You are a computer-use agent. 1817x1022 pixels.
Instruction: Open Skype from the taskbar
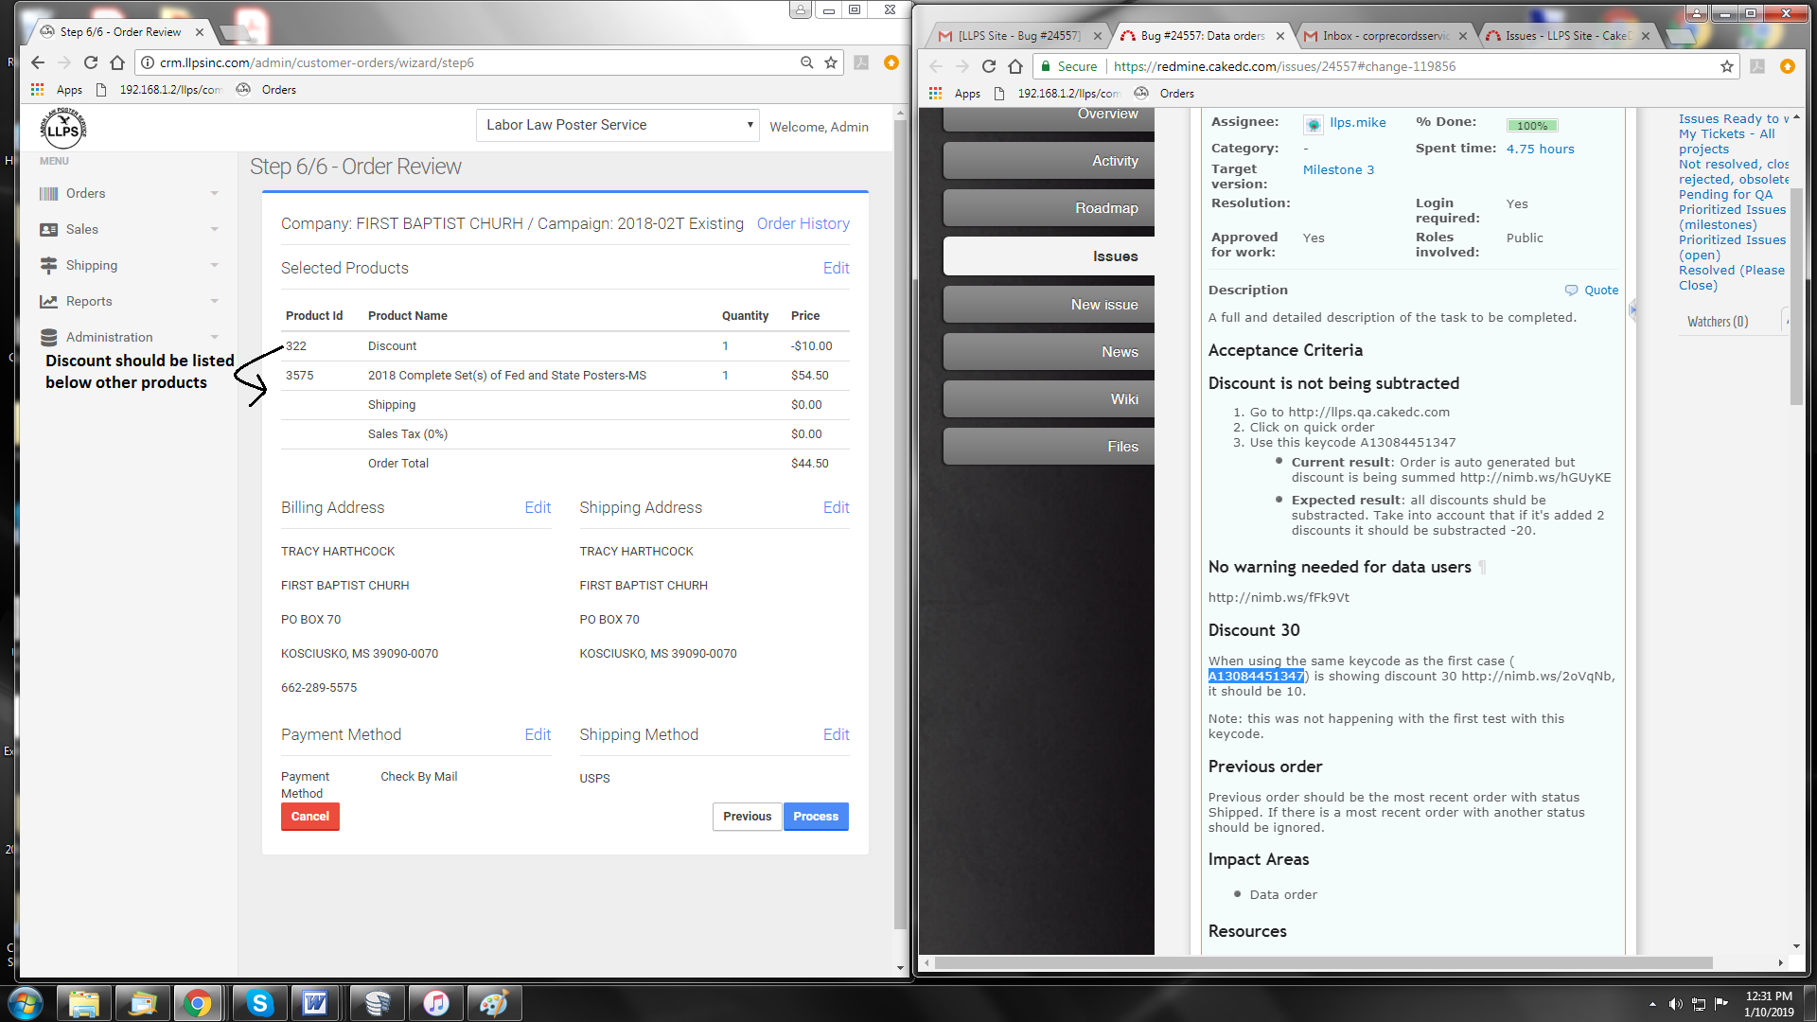tap(258, 1003)
